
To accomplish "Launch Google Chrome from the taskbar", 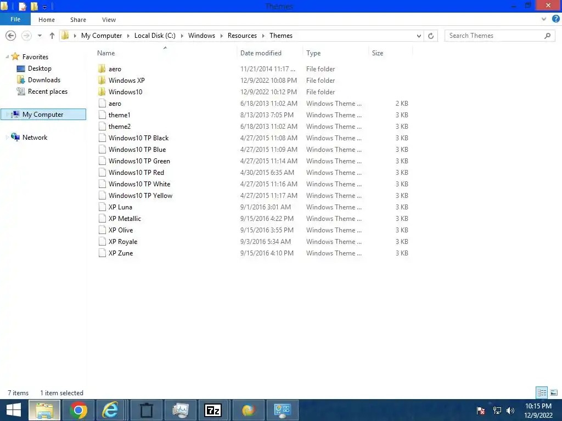I will [x=78, y=410].
